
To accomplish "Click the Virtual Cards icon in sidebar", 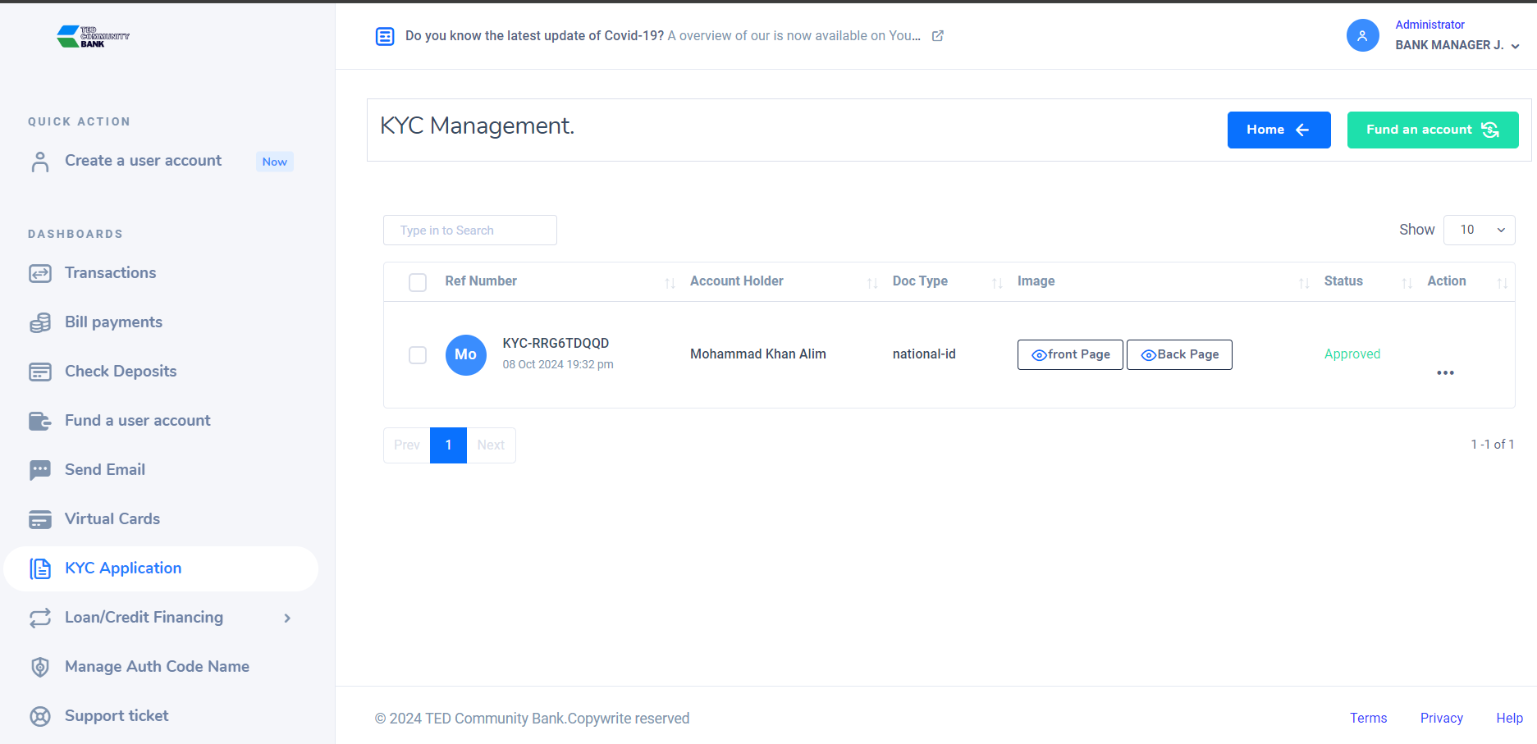I will pyautogui.click(x=40, y=519).
